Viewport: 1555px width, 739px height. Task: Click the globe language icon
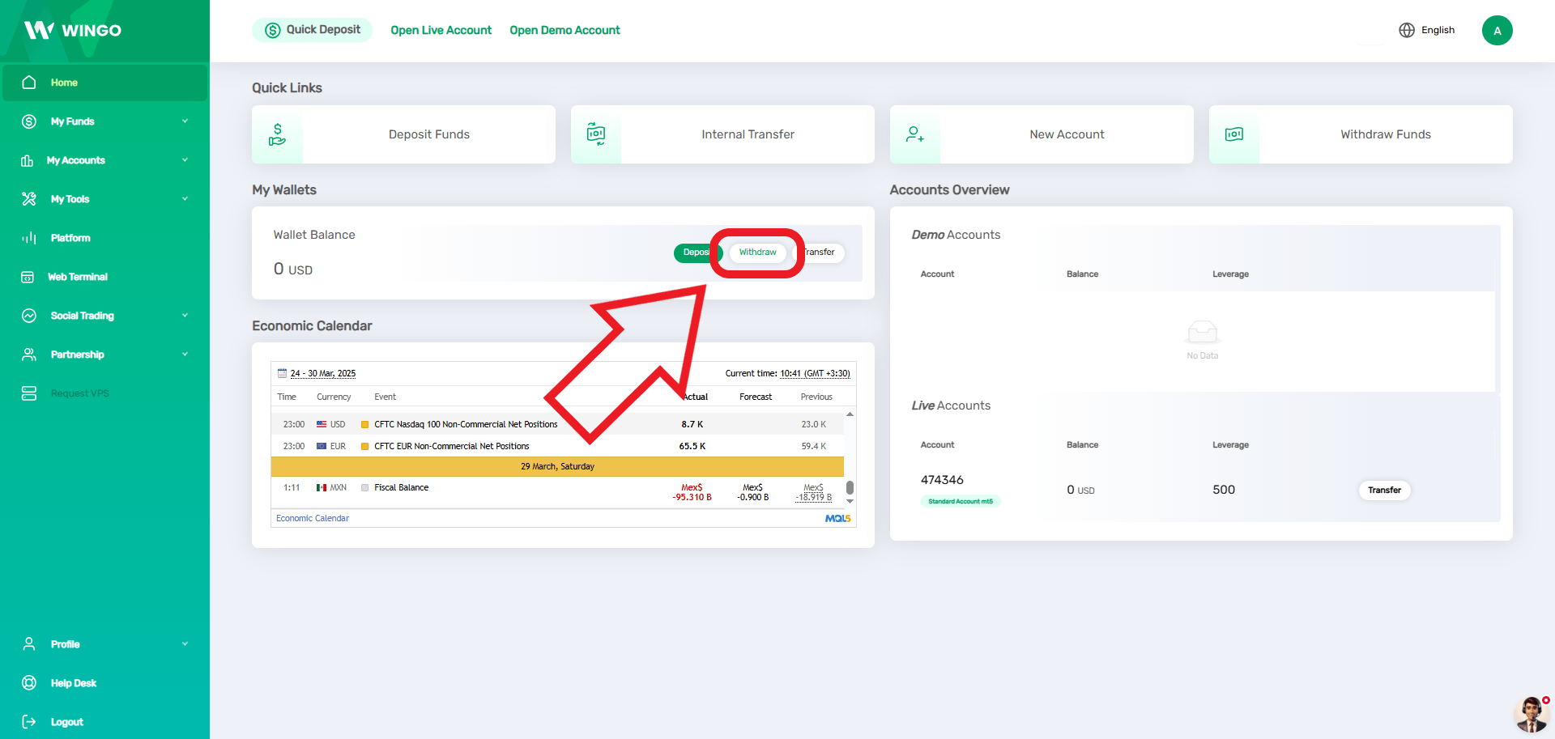coord(1407,30)
